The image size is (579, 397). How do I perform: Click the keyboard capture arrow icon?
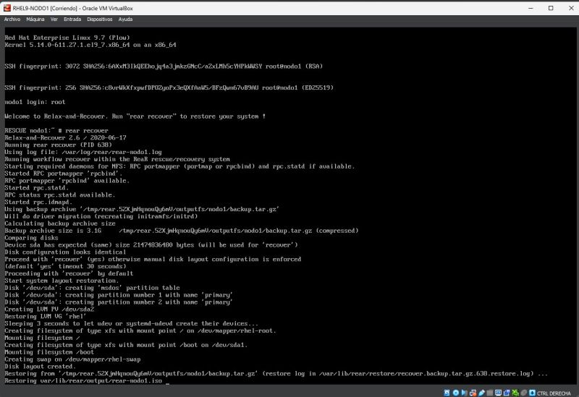click(x=532, y=393)
